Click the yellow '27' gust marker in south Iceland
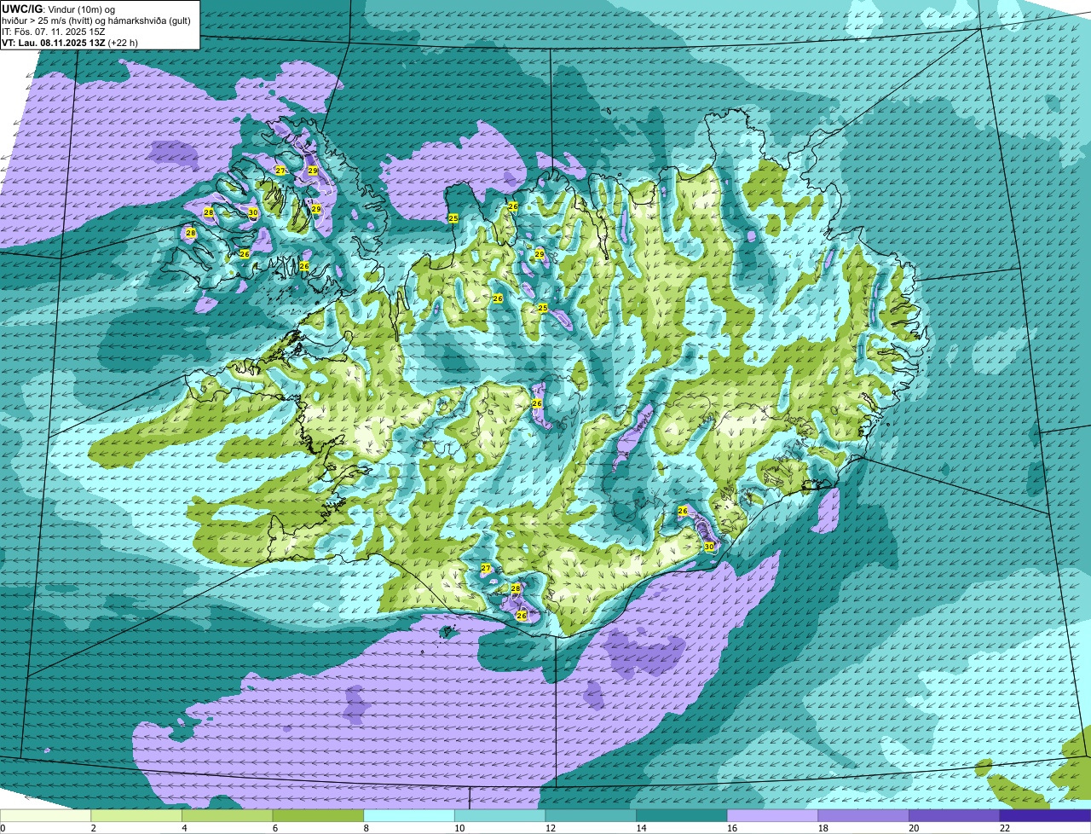1091x834 pixels. 486,568
